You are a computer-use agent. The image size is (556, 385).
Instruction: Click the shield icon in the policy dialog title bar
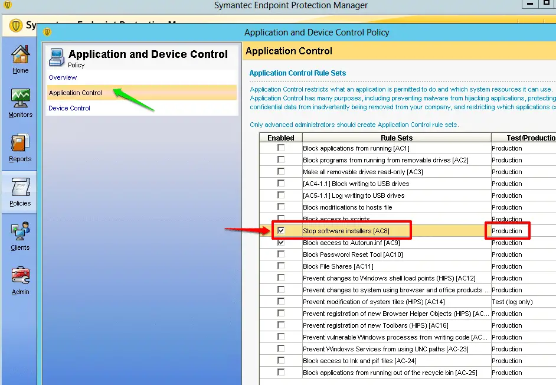pos(47,32)
